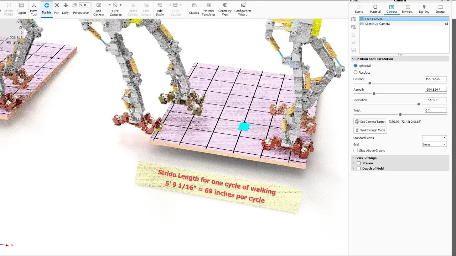Open the Standard Views dropdown
Screen dimensions: 456x256
(434, 138)
